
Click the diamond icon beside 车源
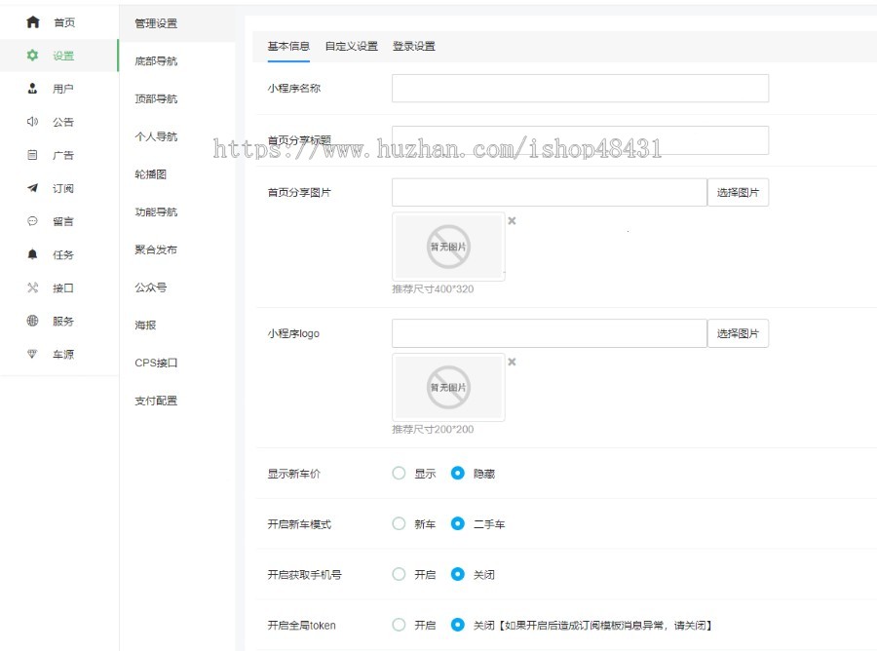point(32,354)
